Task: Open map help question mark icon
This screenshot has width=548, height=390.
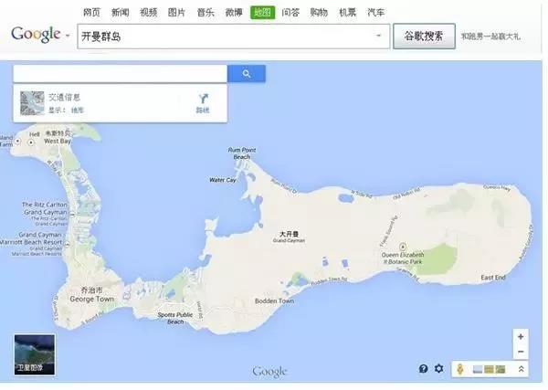Action: point(423,369)
